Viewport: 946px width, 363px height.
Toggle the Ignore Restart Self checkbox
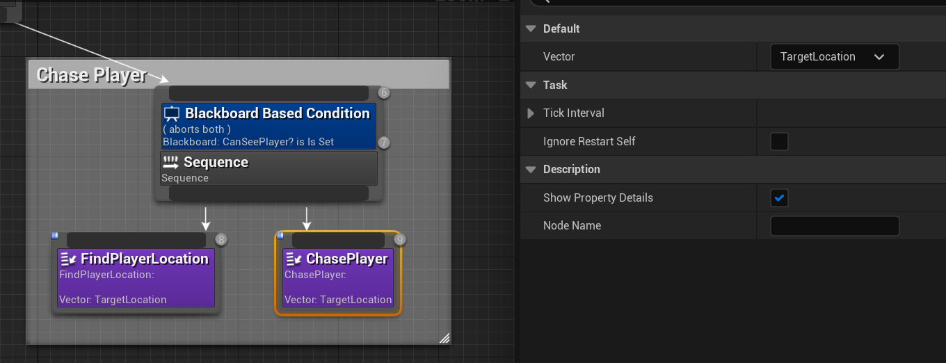pos(779,142)
